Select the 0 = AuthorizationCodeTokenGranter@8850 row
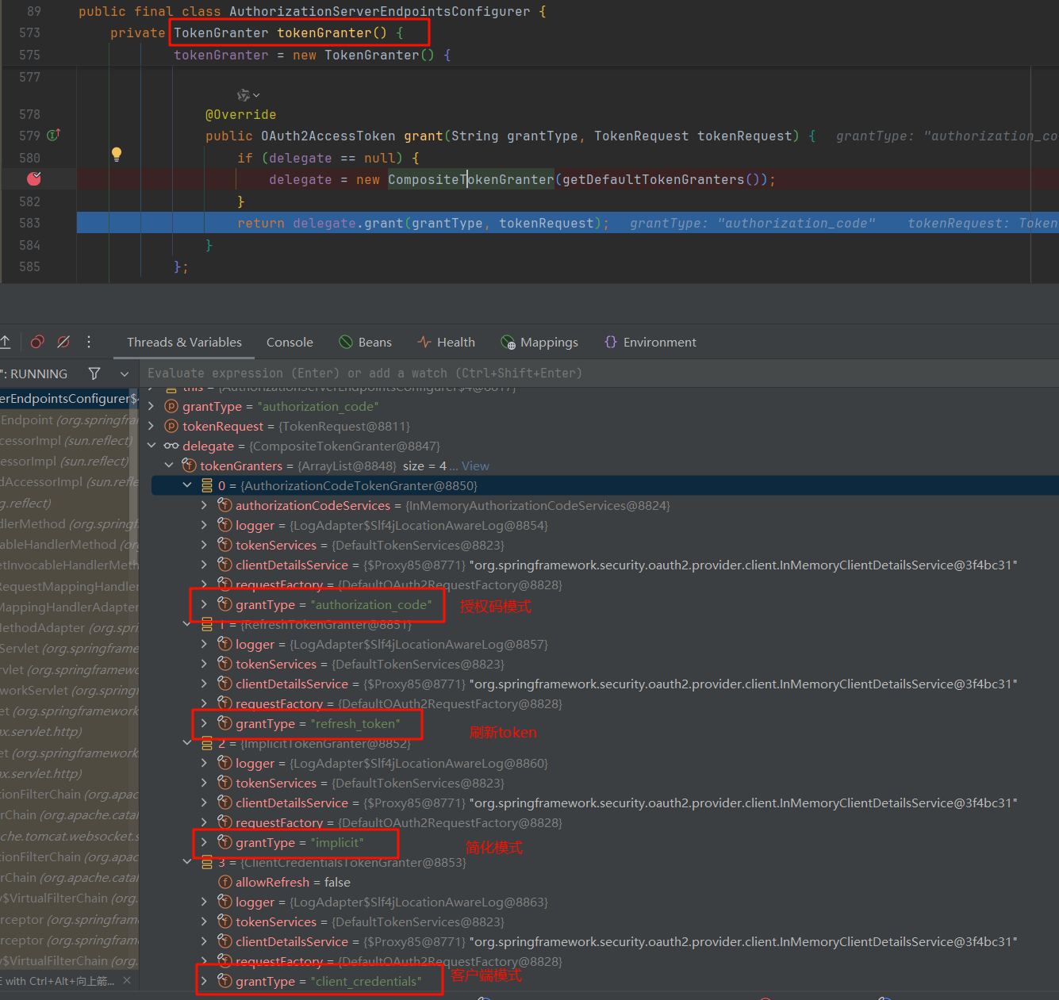The height and width of the screenshot is (1000, 1059). tap(604, 485)
